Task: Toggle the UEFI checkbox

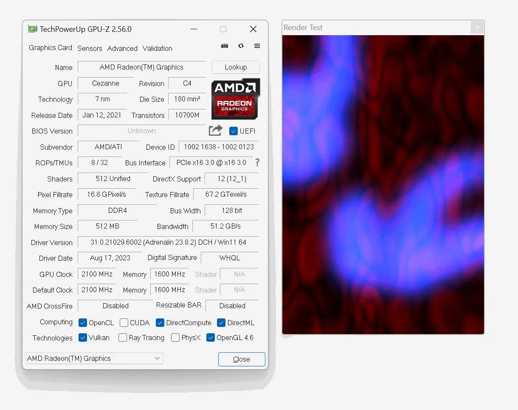Action: [233, 131]
